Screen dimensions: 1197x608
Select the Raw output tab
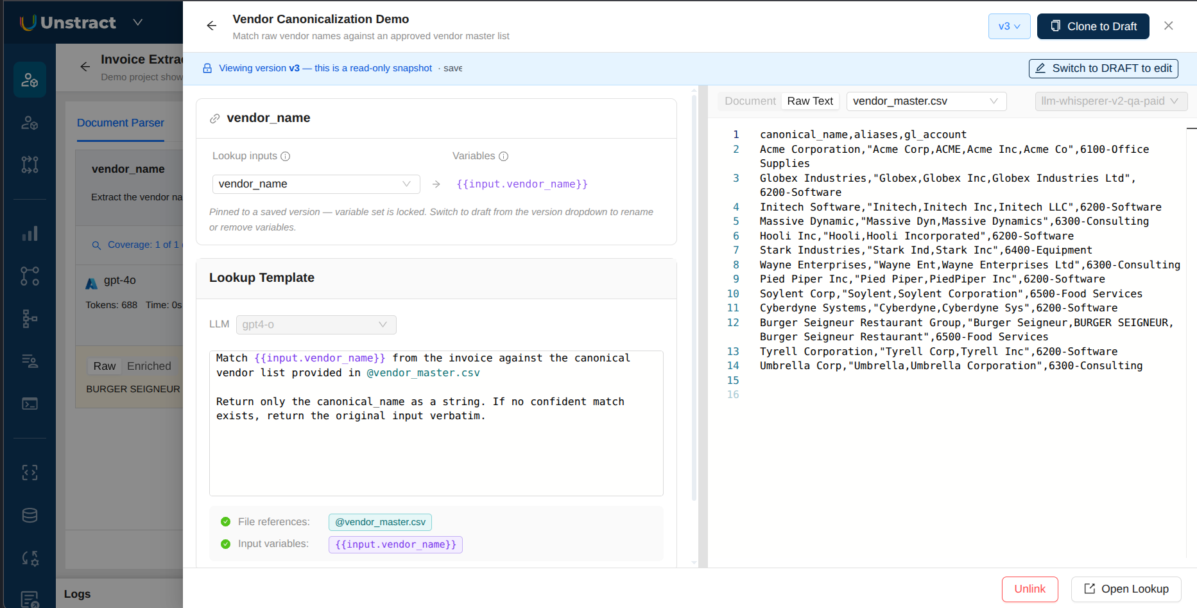(105, 366)
